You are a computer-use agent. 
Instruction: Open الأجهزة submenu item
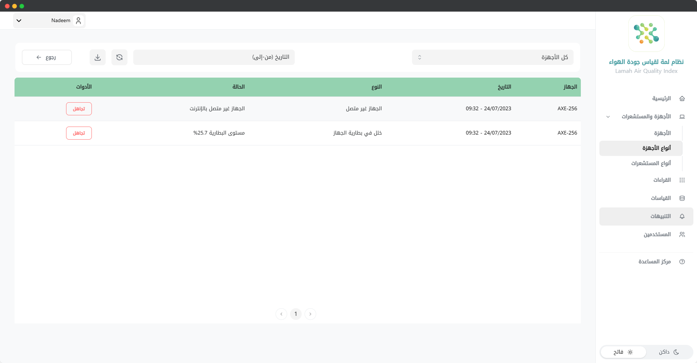(x=641, y=133)
